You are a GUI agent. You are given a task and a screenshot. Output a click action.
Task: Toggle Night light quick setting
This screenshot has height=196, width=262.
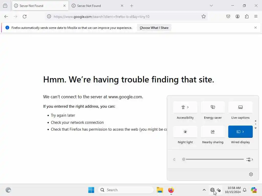pos(185,132)
